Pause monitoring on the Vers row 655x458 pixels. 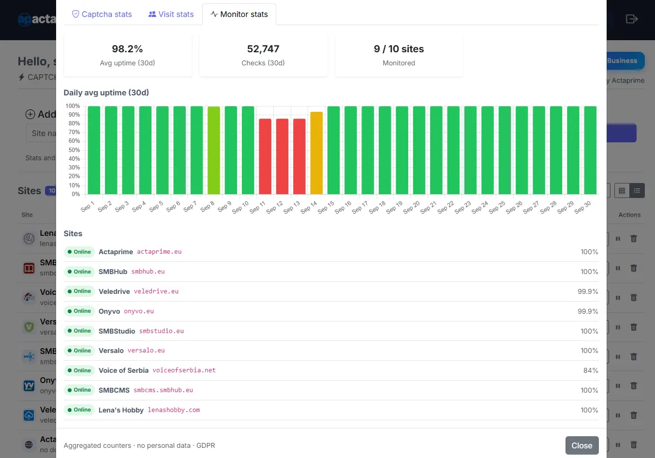[x=618, y=327]
